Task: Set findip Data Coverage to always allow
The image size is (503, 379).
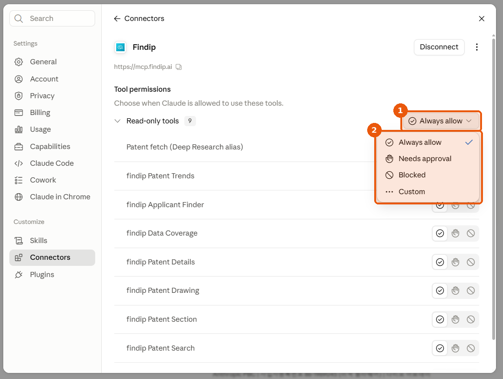Action: pyautogui.click(x=440, y=233)
